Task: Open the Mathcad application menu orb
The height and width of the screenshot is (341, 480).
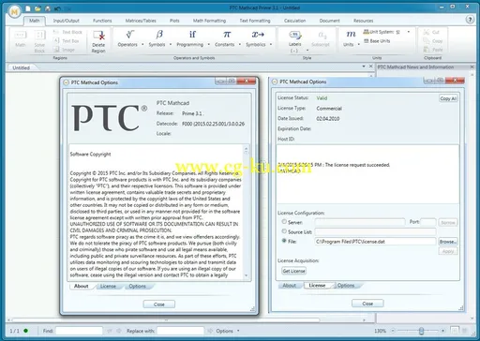Action: point(14,12)
